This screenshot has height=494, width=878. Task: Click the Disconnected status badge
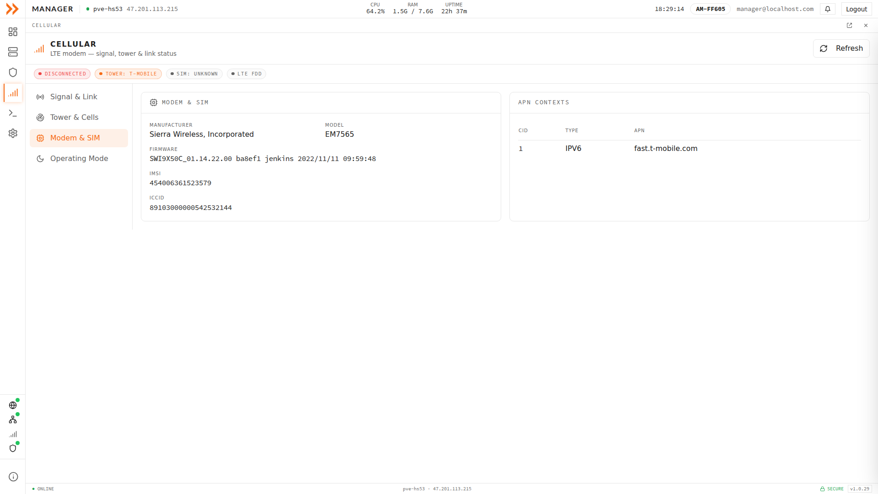(62, 74)
